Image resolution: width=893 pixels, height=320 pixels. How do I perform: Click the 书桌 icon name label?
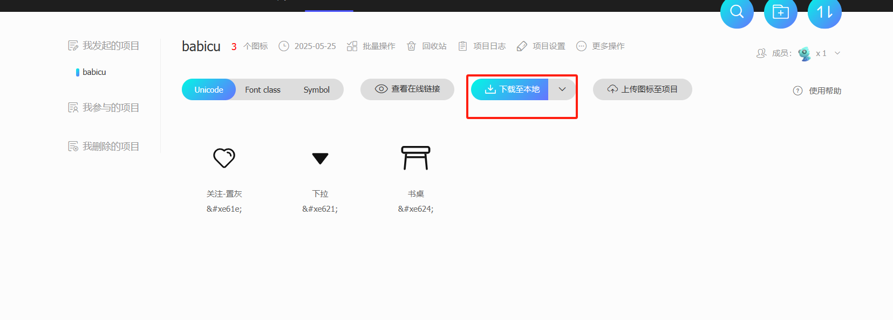(x=415, y=194)
